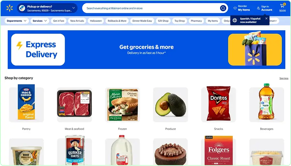This screenshot has height=166, width=291.
Task: Click the grocery bag banner image
Action: tap(255, 50)
